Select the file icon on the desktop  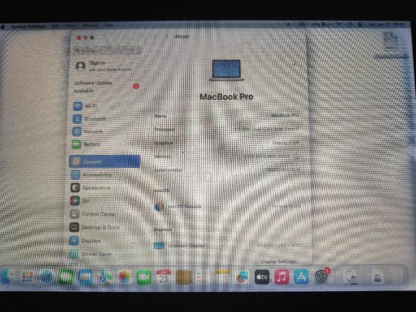point(391,42)
